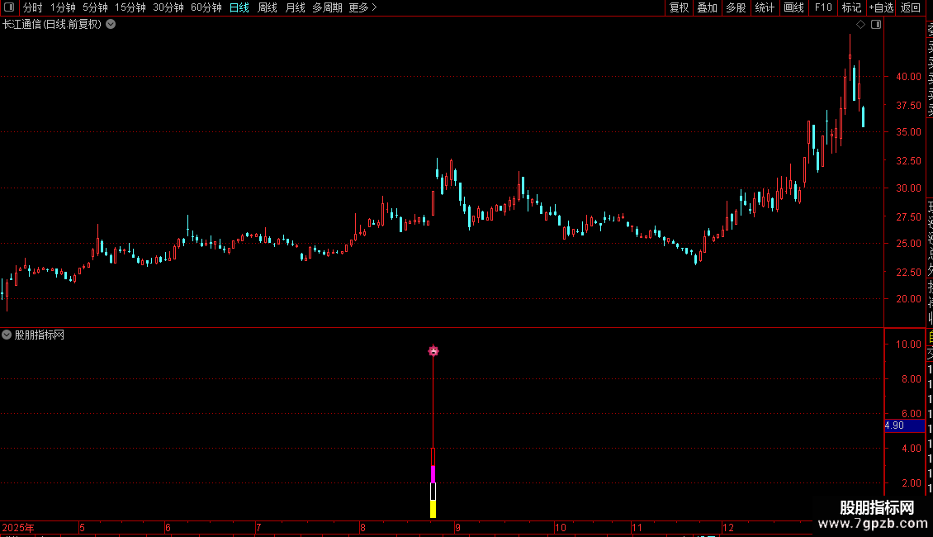This screenshot has width=933, height=537.
Task: Click the 股朋指标网 indicator name
Action: pyautogui.click(x=40, y=335)
